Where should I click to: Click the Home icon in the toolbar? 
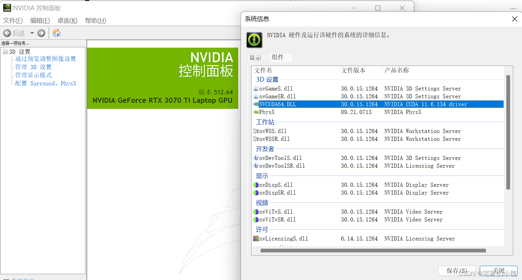56,33
